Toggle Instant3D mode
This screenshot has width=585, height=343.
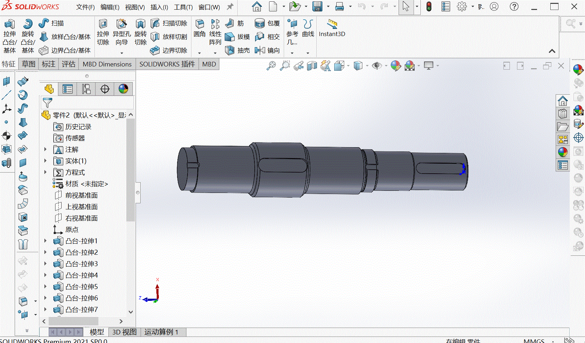332,29
